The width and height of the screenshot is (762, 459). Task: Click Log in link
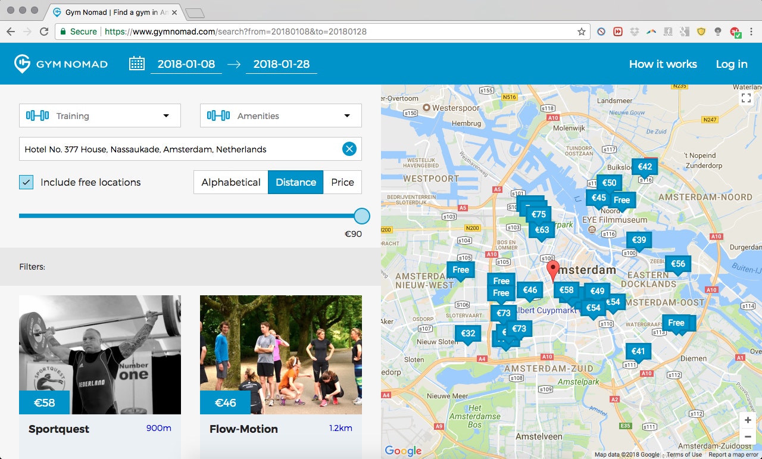pos(732,64)
